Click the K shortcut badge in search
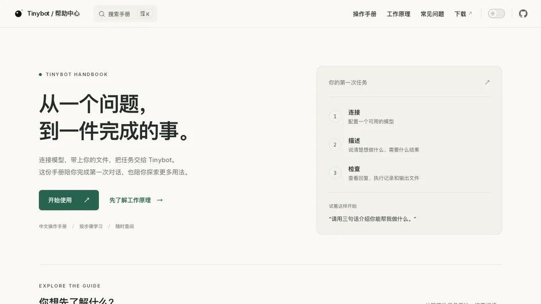 pos(145,14)
